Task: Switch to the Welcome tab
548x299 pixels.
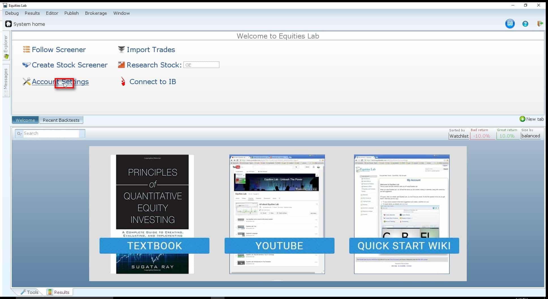Action: pyautogui.click(x=25, y=120)
